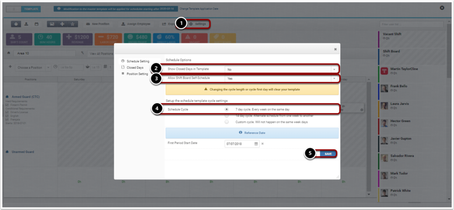Screen dimensions: 454x210
Task: Close the settings dialog with X
Action: coord(335,49)
